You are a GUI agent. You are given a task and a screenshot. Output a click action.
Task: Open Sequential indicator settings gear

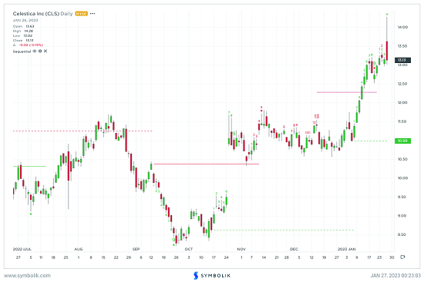click(40, 51)
